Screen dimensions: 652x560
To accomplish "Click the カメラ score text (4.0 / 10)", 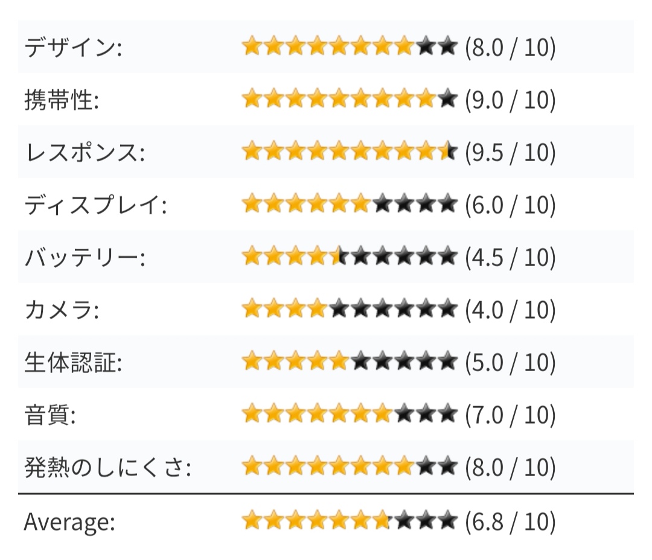I will click(x=510, y=310).
